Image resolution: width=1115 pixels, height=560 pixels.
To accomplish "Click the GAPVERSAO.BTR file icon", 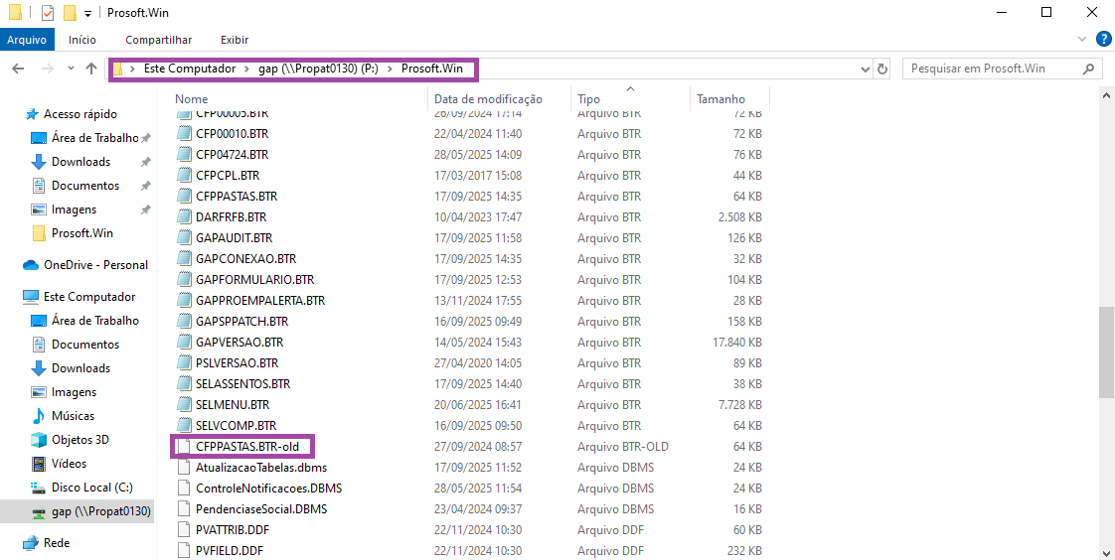I will tap(184, 342).
